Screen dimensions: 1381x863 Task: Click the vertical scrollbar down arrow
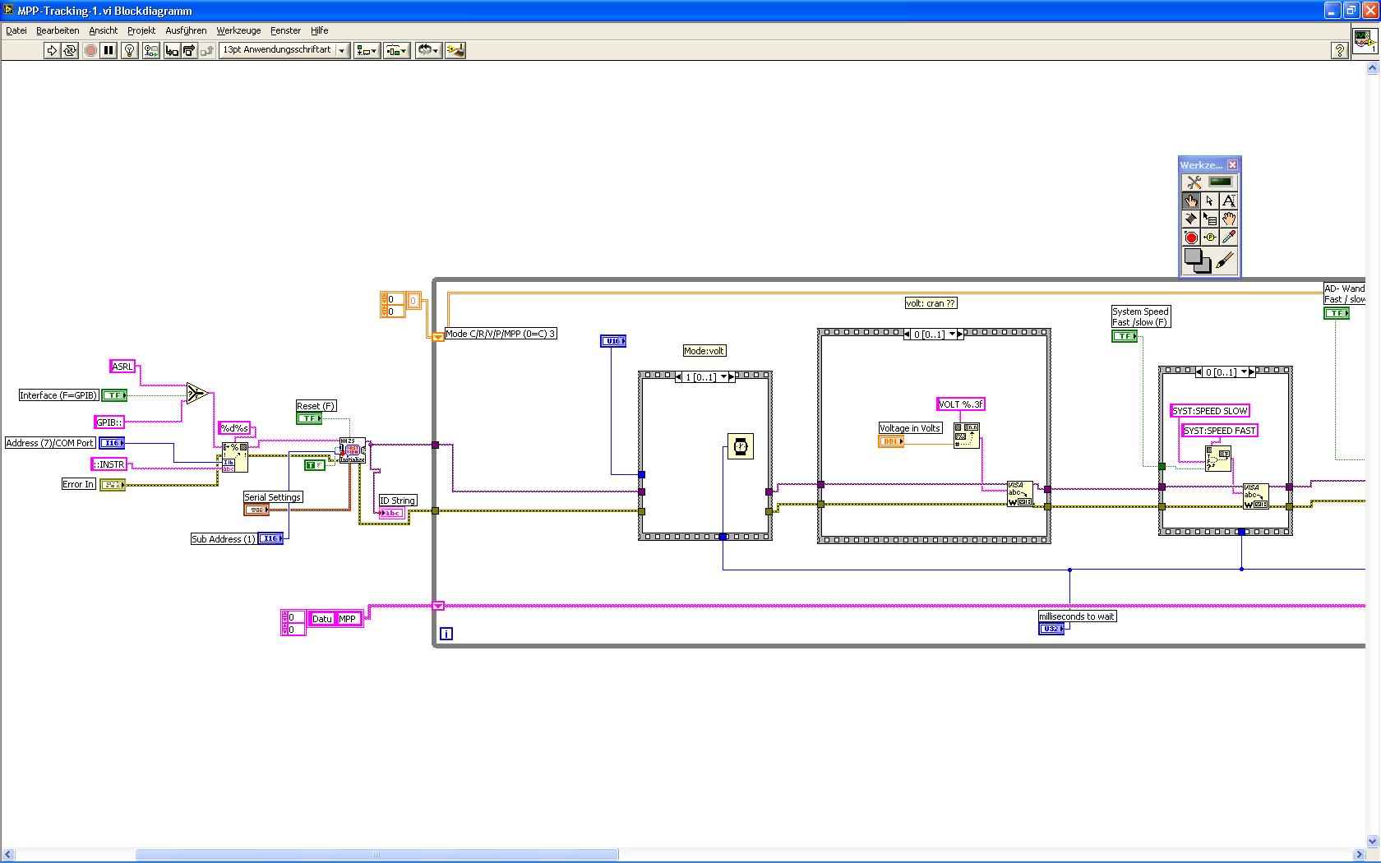pyautogui.click(x=1372, y=842)
